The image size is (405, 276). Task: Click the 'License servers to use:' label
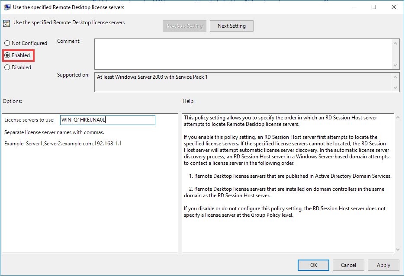click(29, 120)
